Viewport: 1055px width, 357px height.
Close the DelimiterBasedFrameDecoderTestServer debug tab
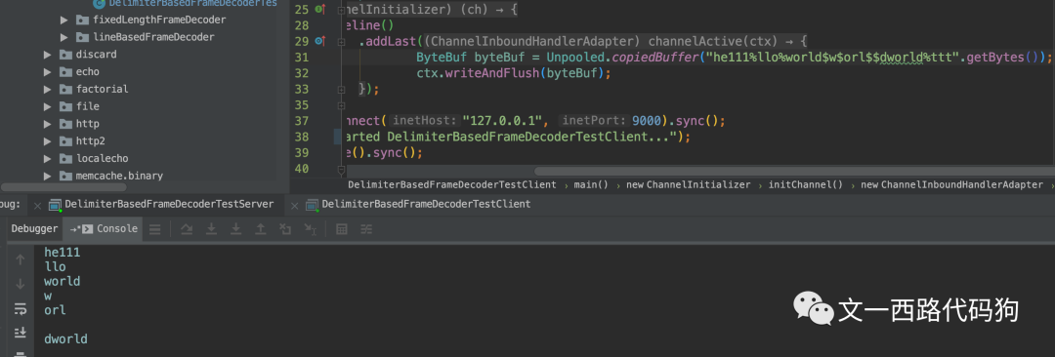[38, 205]
